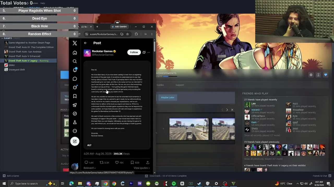Click the Grok icon beside Follow
The image size is (334, 187).
click(144, 52)
